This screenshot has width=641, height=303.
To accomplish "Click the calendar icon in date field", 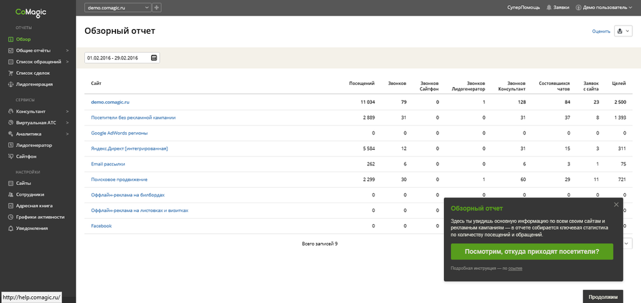I will (154, 58).
